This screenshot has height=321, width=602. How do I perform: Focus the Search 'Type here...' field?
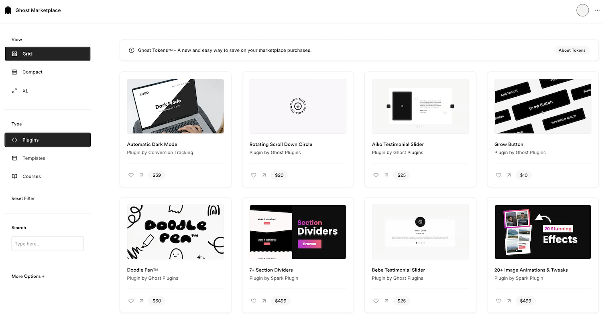[47, 244]
